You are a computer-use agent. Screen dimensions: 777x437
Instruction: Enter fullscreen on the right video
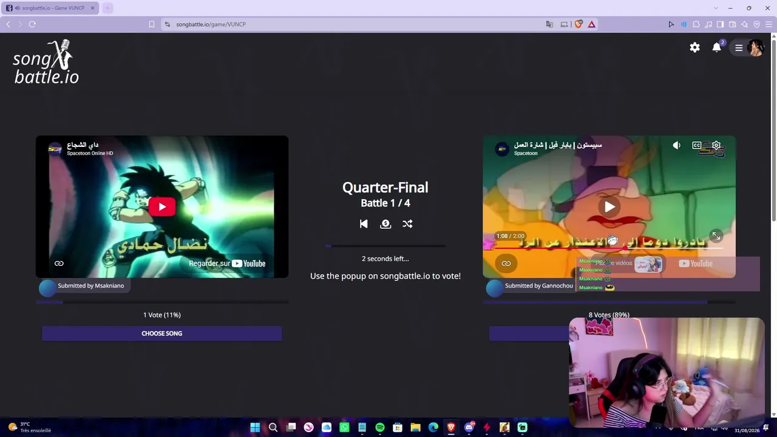click(716, 236)
